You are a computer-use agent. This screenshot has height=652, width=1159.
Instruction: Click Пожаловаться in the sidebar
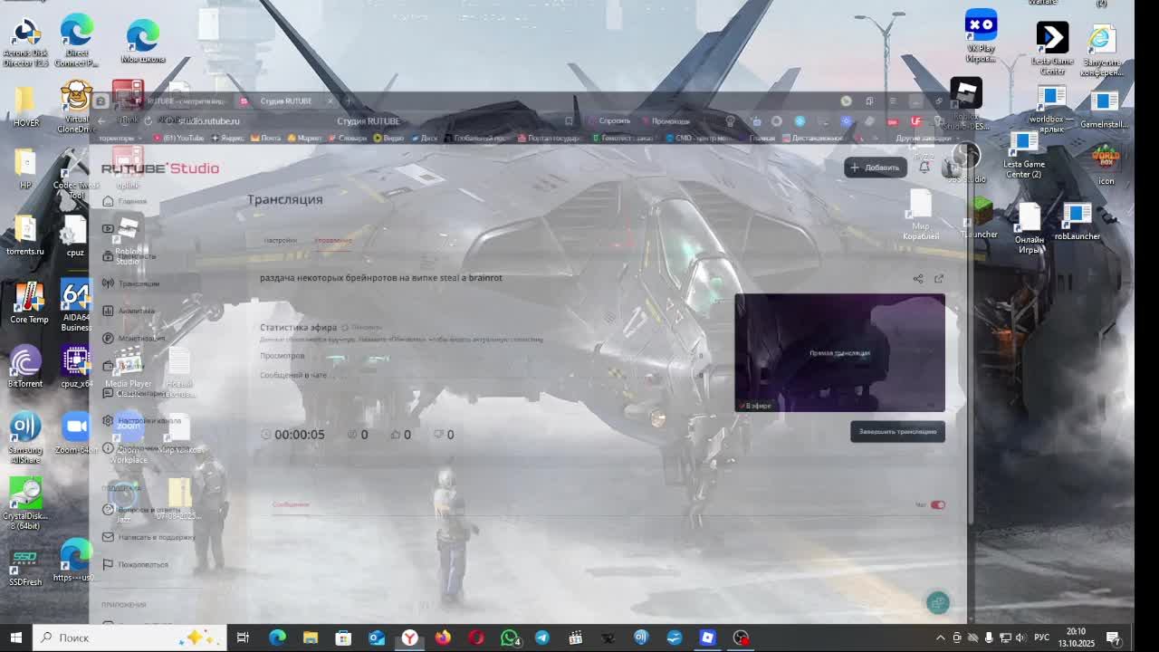click(136, 564)
